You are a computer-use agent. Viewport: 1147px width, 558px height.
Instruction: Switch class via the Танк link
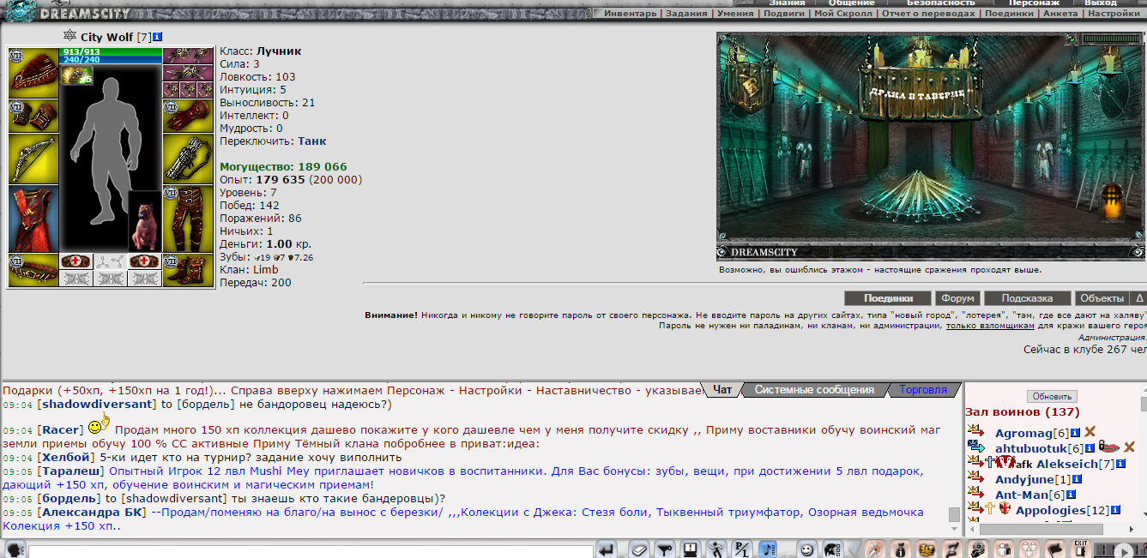tap(312, 141)
